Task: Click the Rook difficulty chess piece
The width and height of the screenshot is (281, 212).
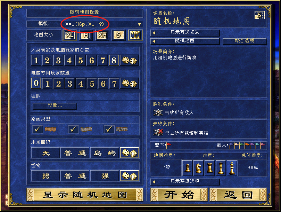Action: (209, 168)
